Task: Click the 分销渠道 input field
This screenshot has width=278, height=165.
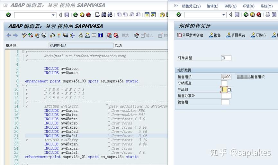Action: click(224, 83)
